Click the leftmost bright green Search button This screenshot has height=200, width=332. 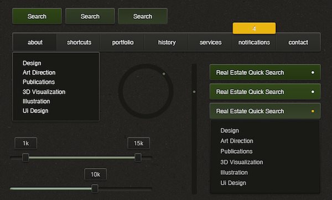(x=37, y=16)
